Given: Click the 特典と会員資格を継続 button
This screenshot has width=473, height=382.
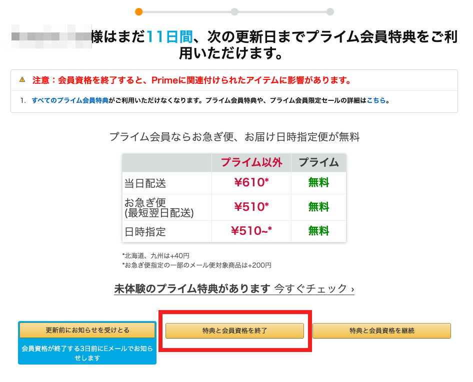Looking at the screenshot, I should [x=381, y=331].
